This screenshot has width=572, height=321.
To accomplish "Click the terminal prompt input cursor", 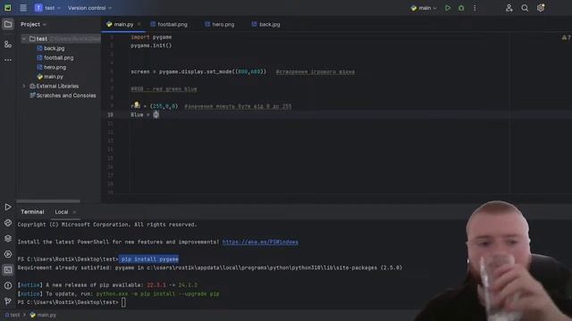I will click(x=123, y=302).
